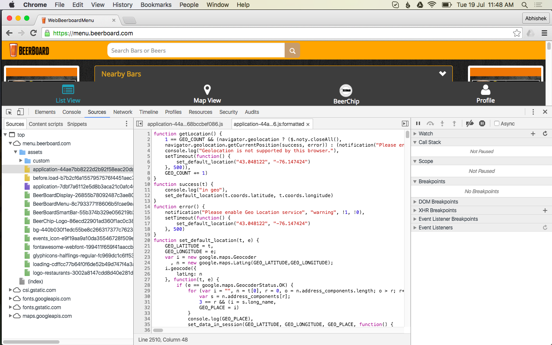The width and height of the screenshot is (552, 345).
Task: Close the formatted js file tab
Action: pos(308,124)
